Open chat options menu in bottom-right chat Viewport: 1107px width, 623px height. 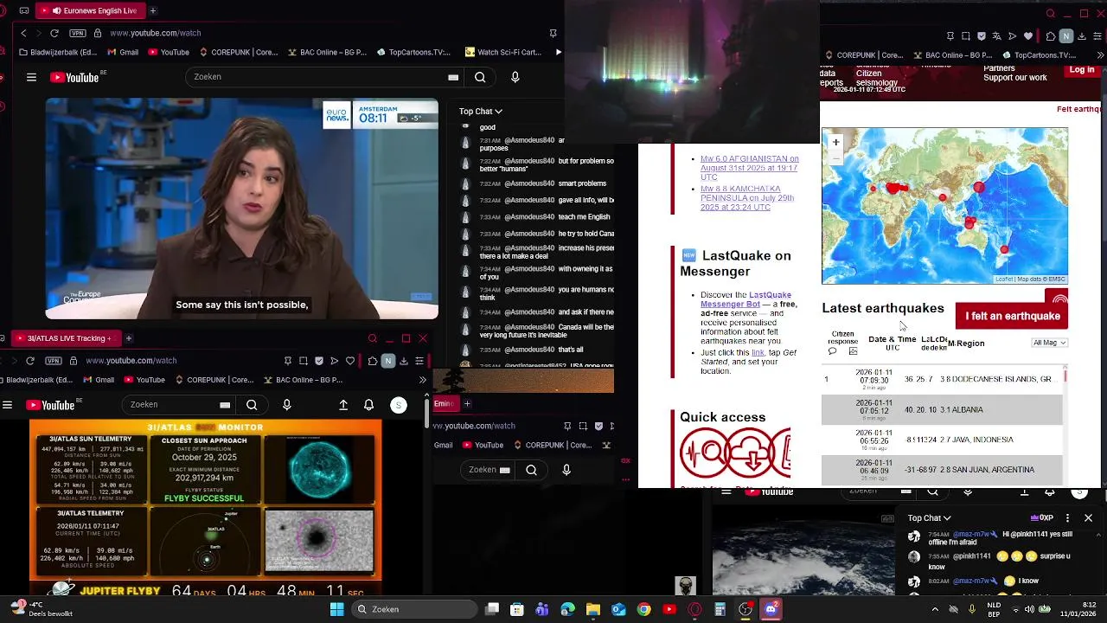[1067, 518]
